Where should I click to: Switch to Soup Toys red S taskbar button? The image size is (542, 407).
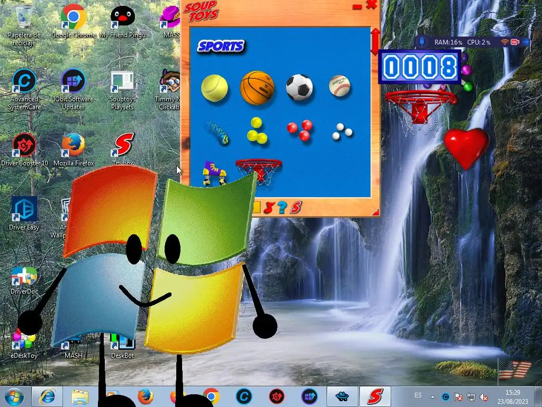375,396
